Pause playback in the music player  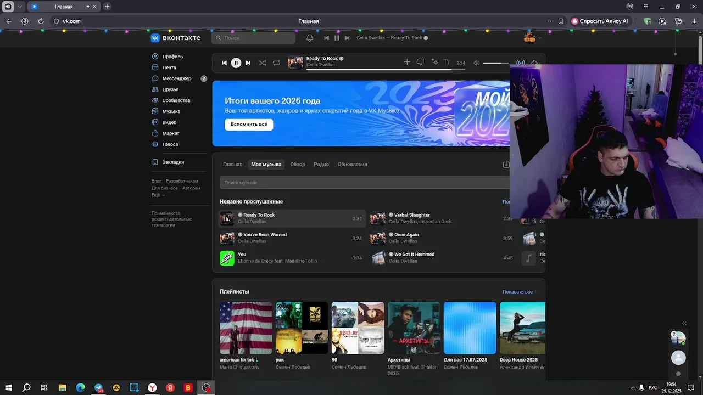pos(236,63)
